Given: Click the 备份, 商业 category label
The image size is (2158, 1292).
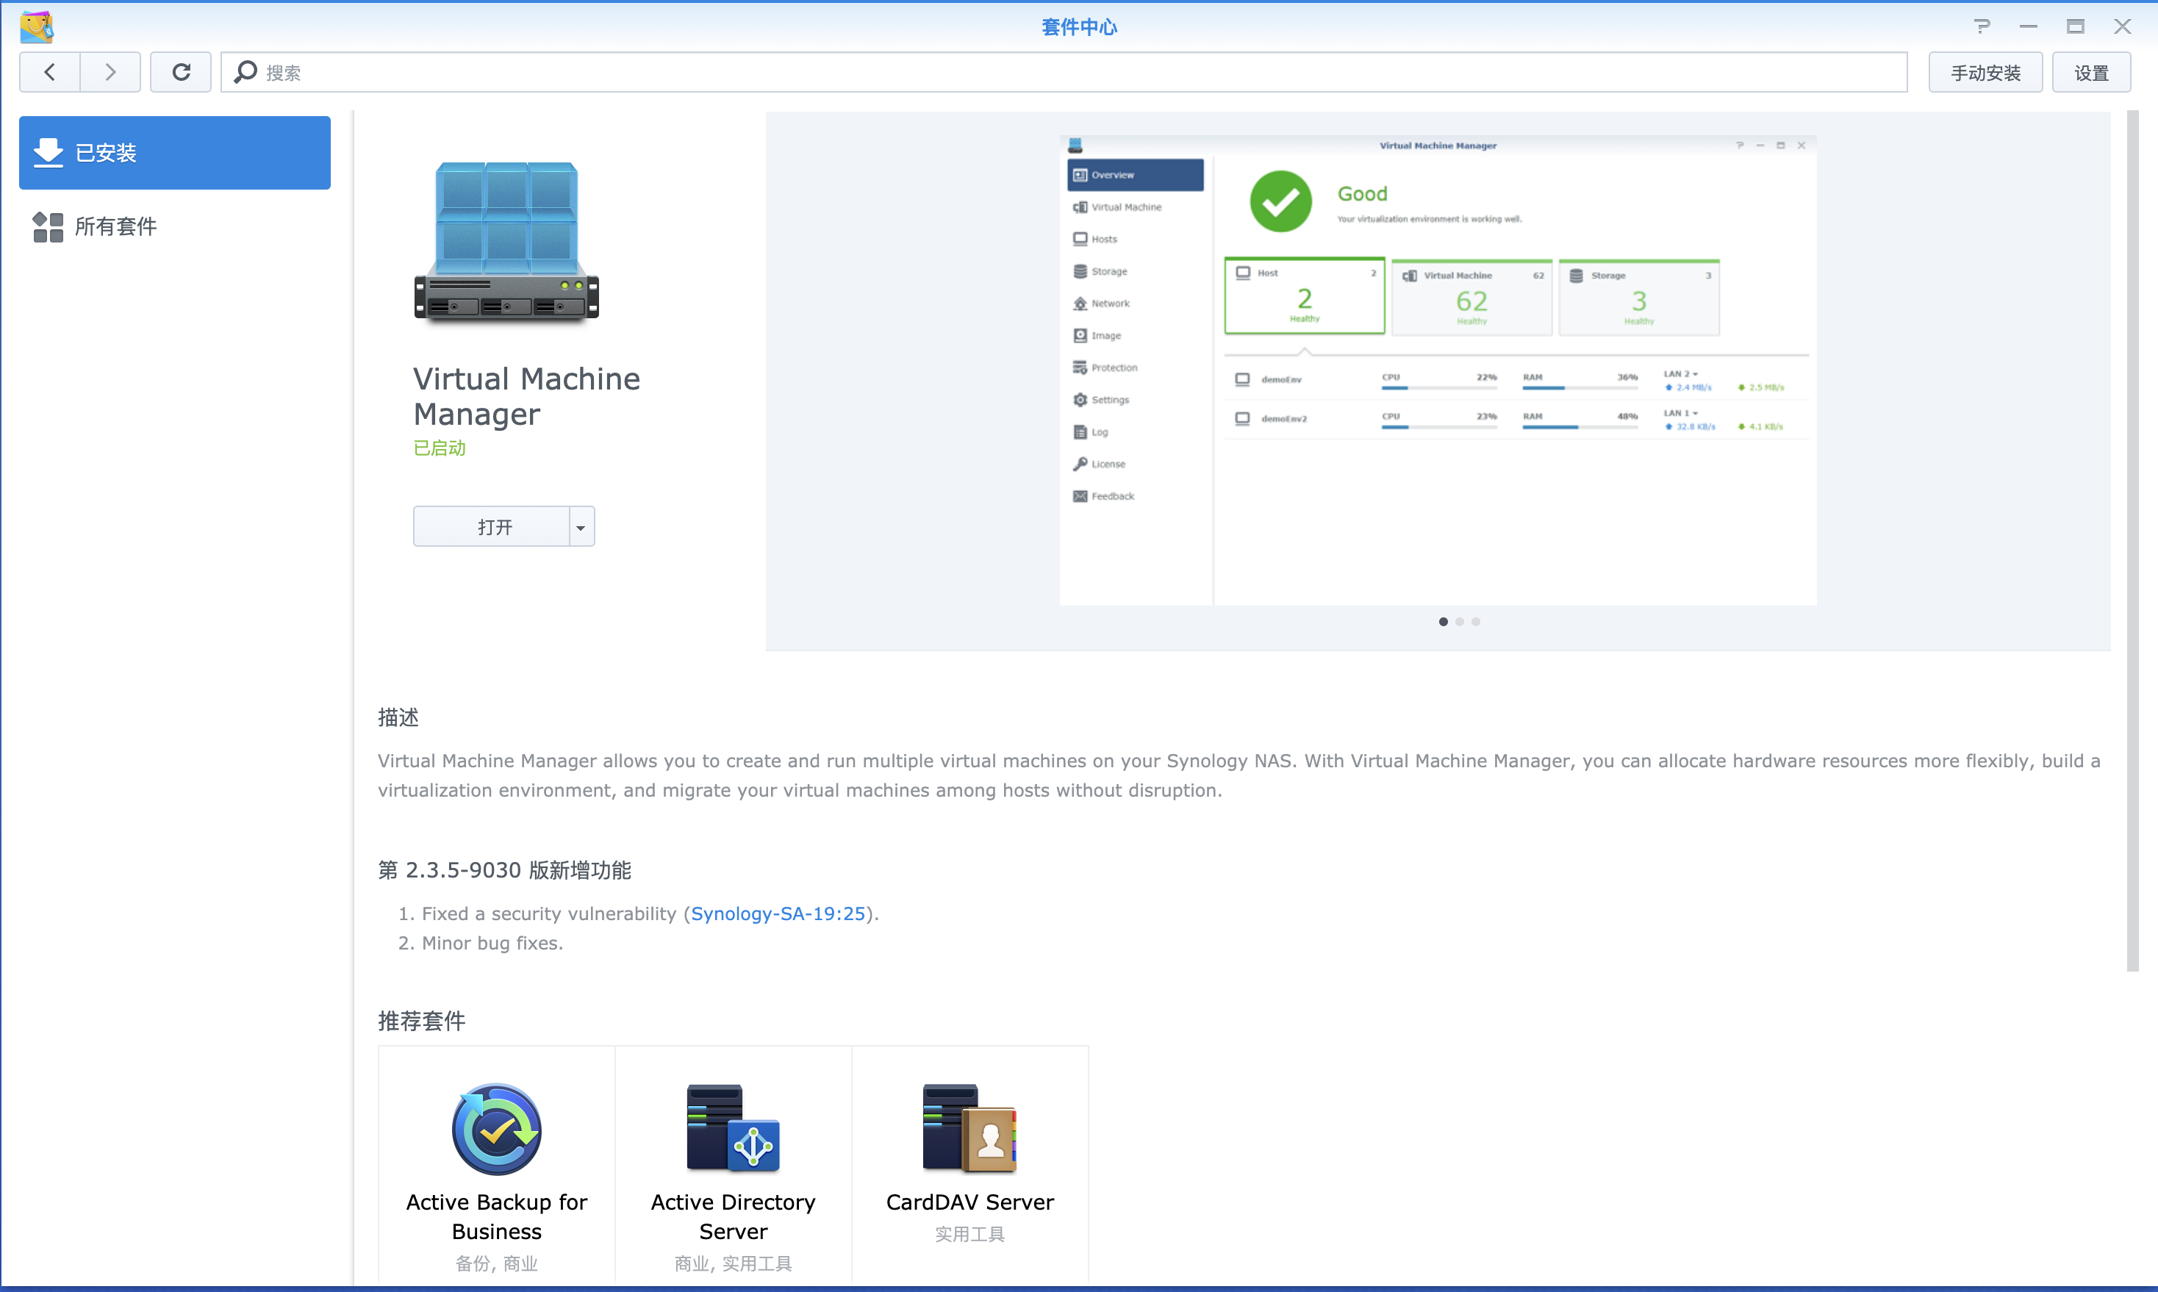Looking at the screenshot, I should [x=497, y=1263].
